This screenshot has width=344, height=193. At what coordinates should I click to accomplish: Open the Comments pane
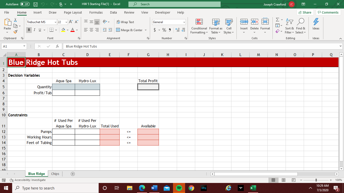pyautogui.click(x=328, y=12)
